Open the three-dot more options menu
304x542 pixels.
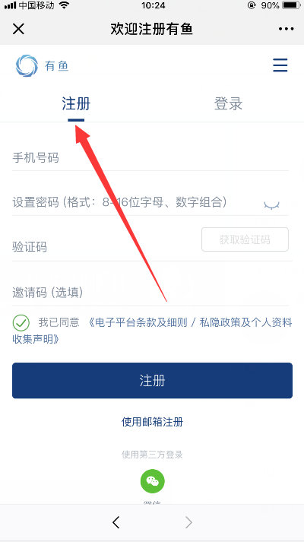pyautogui.click(x=286, y=29)
